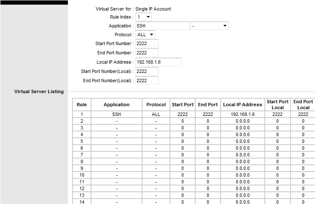Select the Start Port Number(Local) field
Image resolution: width=315 pixels, height=204 pixels.
(x=147, y=71)
